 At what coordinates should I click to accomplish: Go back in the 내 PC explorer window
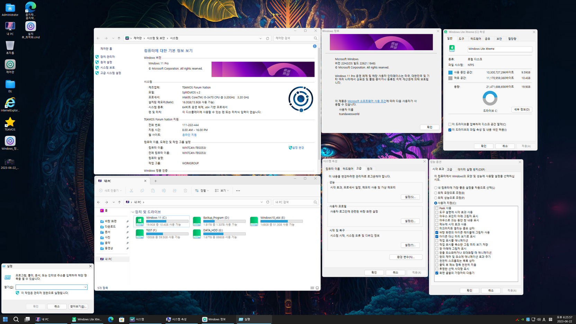[x=99, y=202]
